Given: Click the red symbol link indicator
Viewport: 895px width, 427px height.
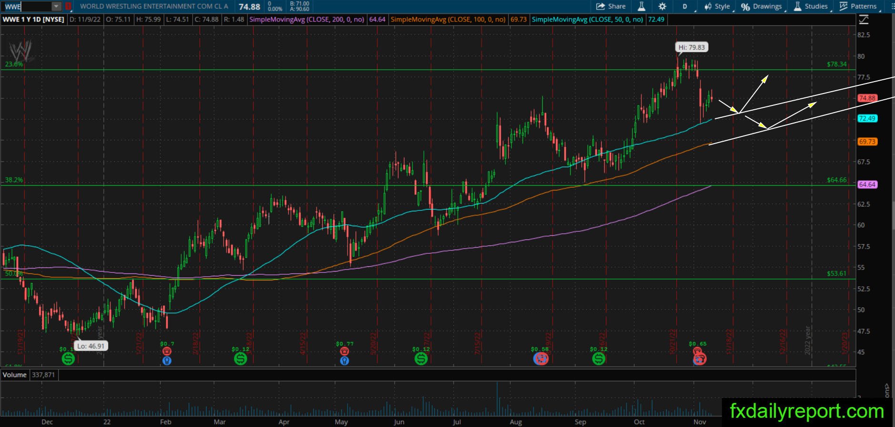Looking at the screenshot, I should coord(68,7).
